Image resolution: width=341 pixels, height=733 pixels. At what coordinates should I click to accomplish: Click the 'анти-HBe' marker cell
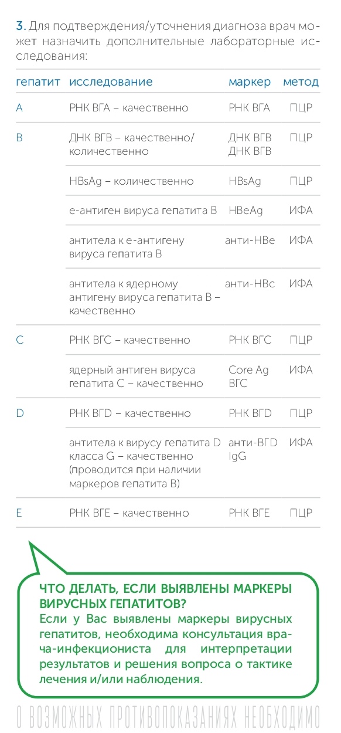(250, 240)
